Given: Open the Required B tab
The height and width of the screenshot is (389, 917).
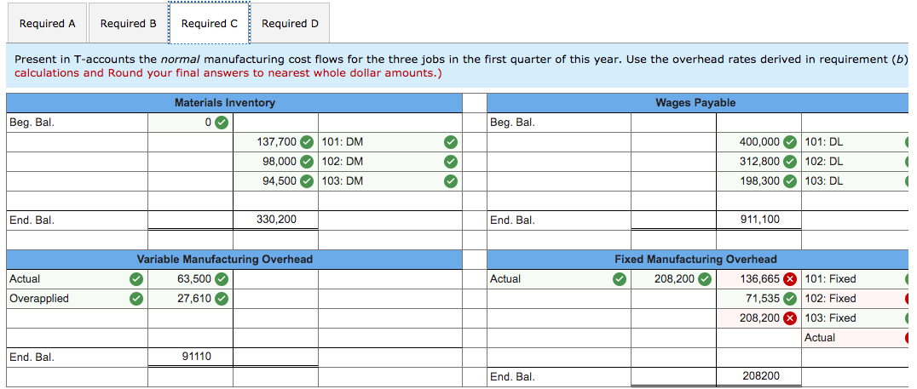Looking at the screenshot, I should point(128,23).
